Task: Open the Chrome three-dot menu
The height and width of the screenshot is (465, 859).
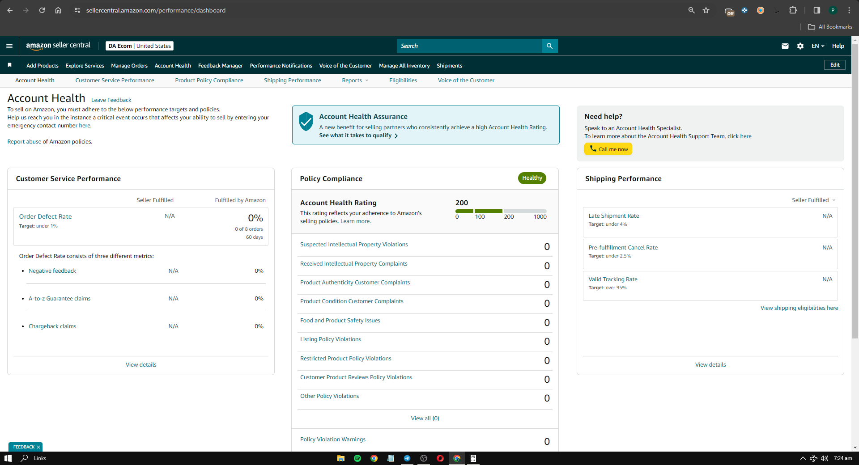Action: 849,10
